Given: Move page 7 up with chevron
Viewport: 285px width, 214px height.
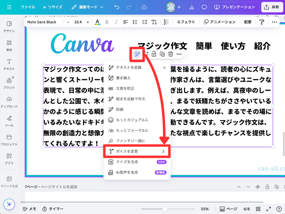Looking at the screenshot, I should click(239, 187).
